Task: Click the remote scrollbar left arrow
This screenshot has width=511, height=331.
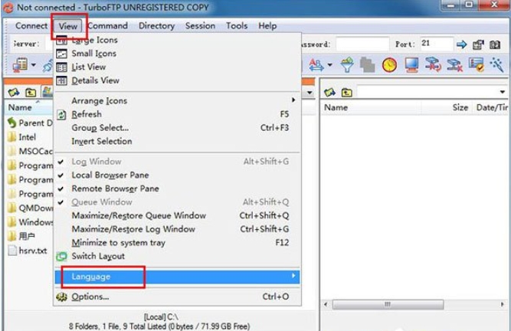Action: [x=326, y=305]
